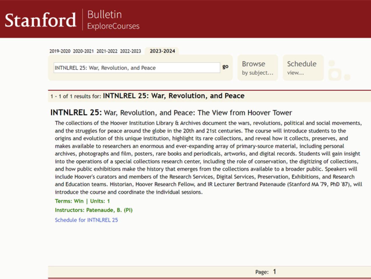Viewport: 371px width, 279px height.
Task: Click the course description paragraph
Action: click(x=209, y=158)
